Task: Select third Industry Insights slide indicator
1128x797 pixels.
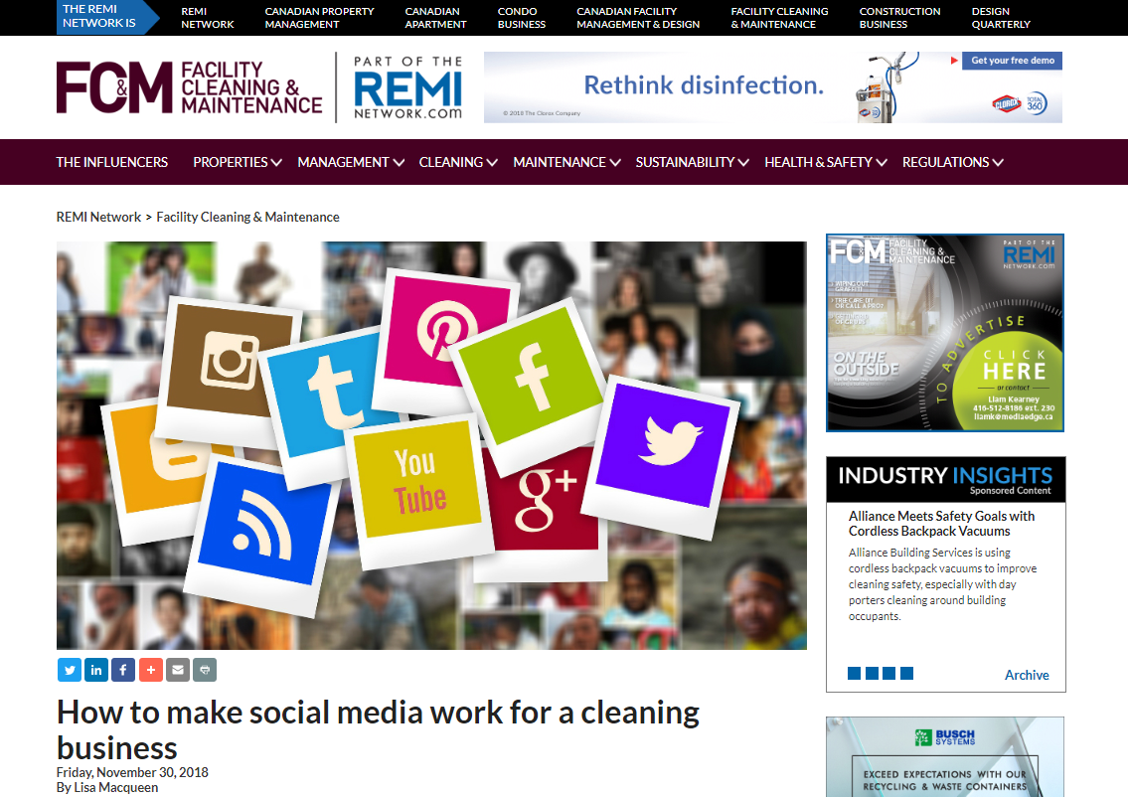Action: coord(889,674)
